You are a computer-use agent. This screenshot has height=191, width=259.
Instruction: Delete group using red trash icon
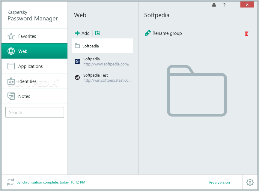coord(246,33)
